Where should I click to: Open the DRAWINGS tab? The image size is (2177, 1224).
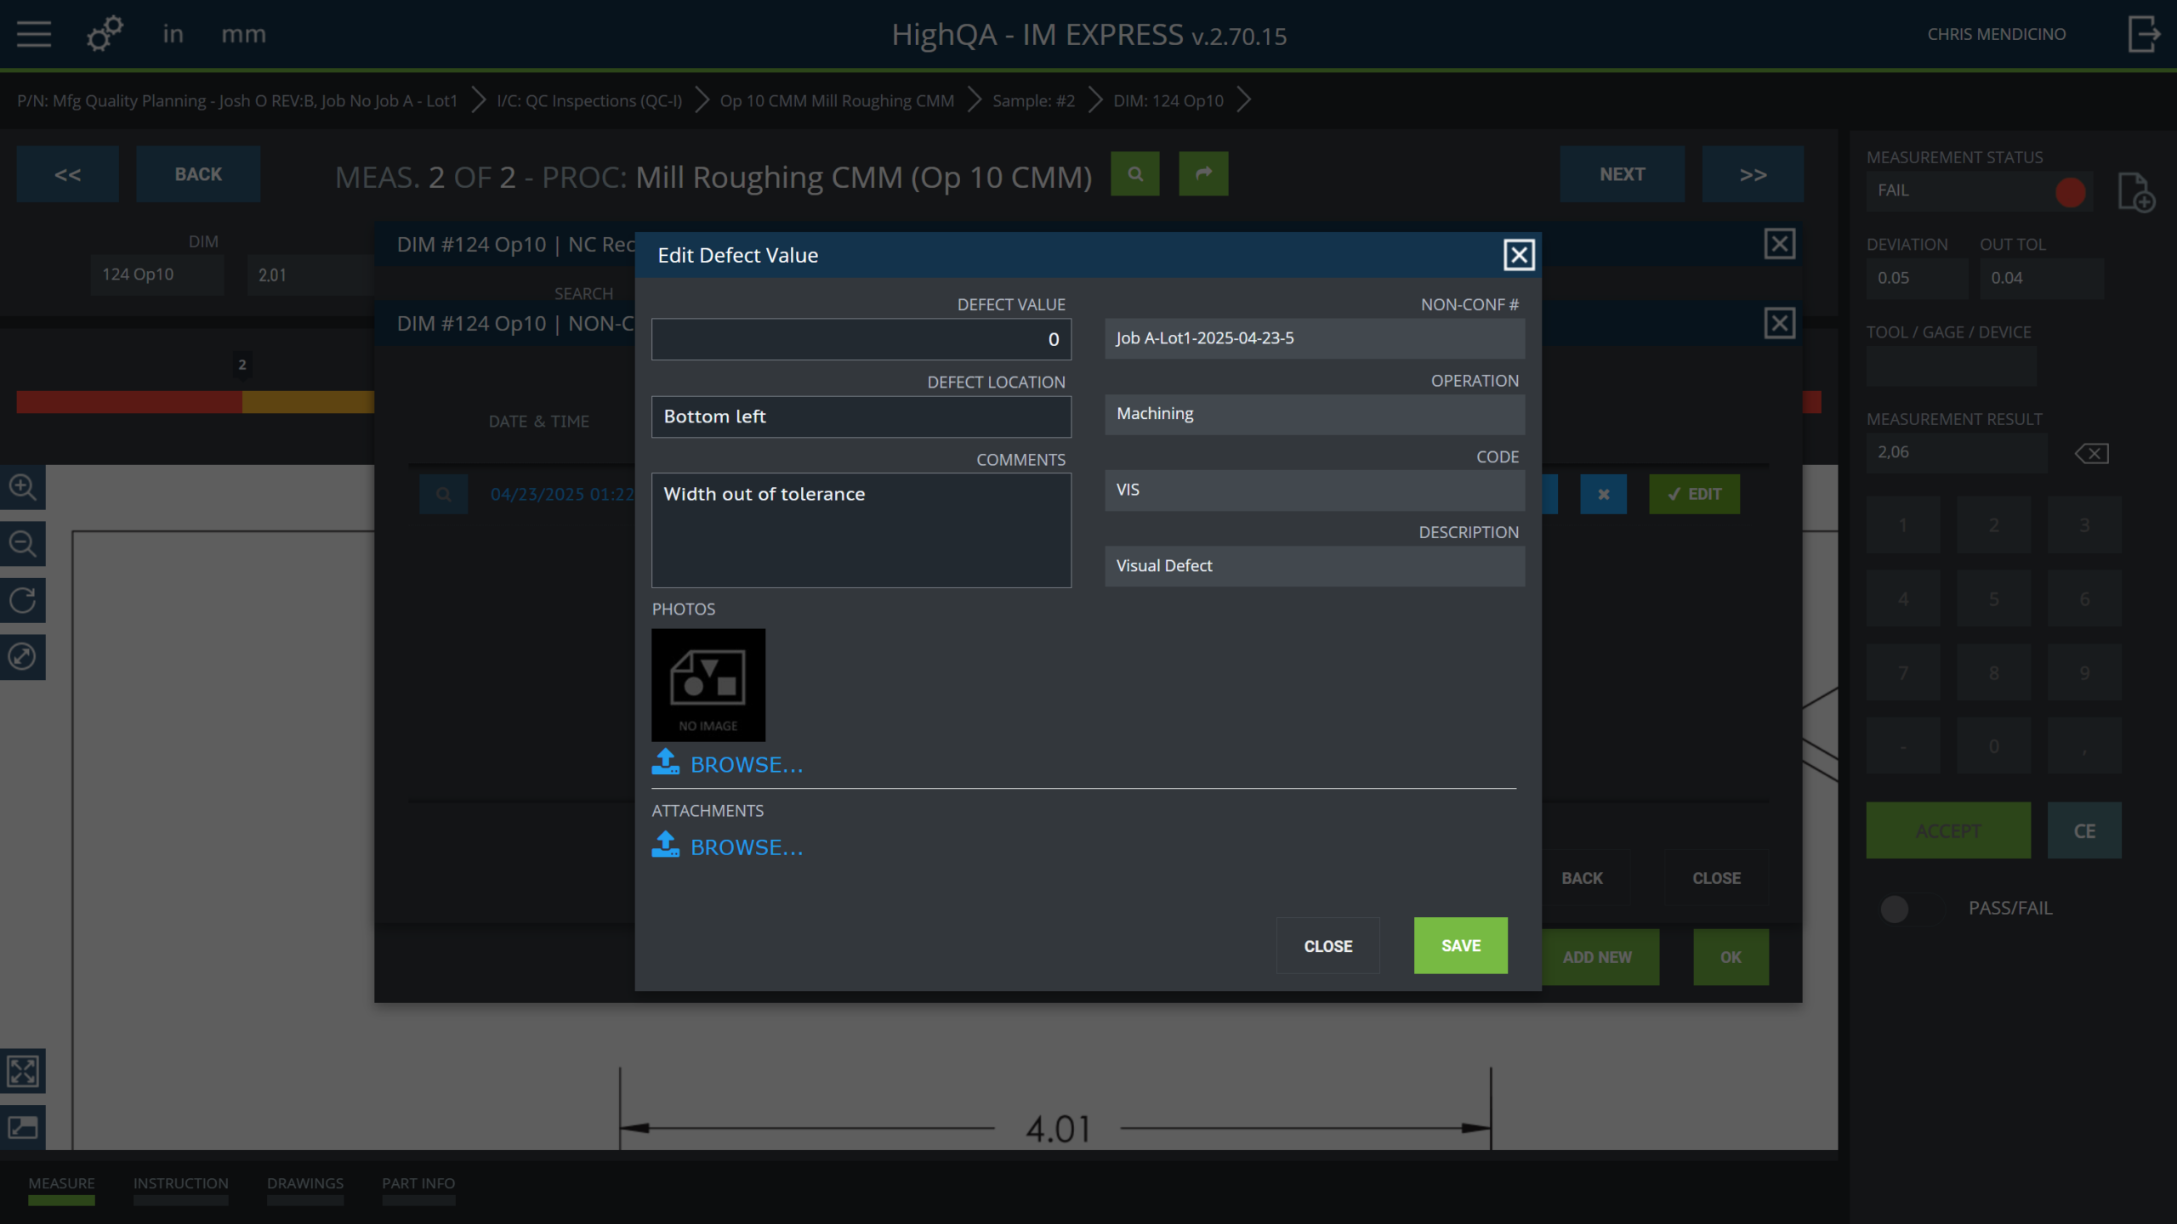click(305, 1188)
